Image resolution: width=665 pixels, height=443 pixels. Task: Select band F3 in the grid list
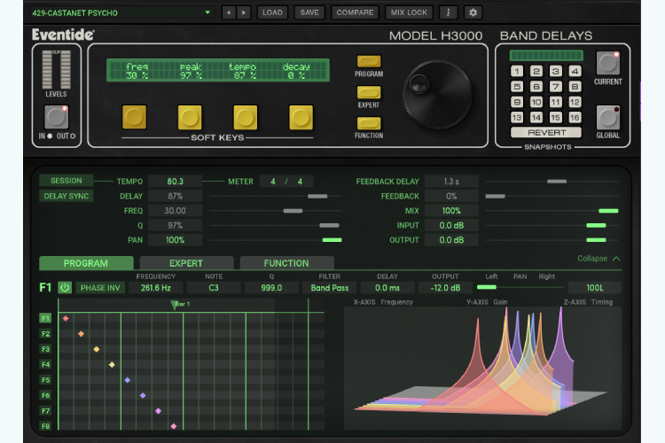point(45,349)
